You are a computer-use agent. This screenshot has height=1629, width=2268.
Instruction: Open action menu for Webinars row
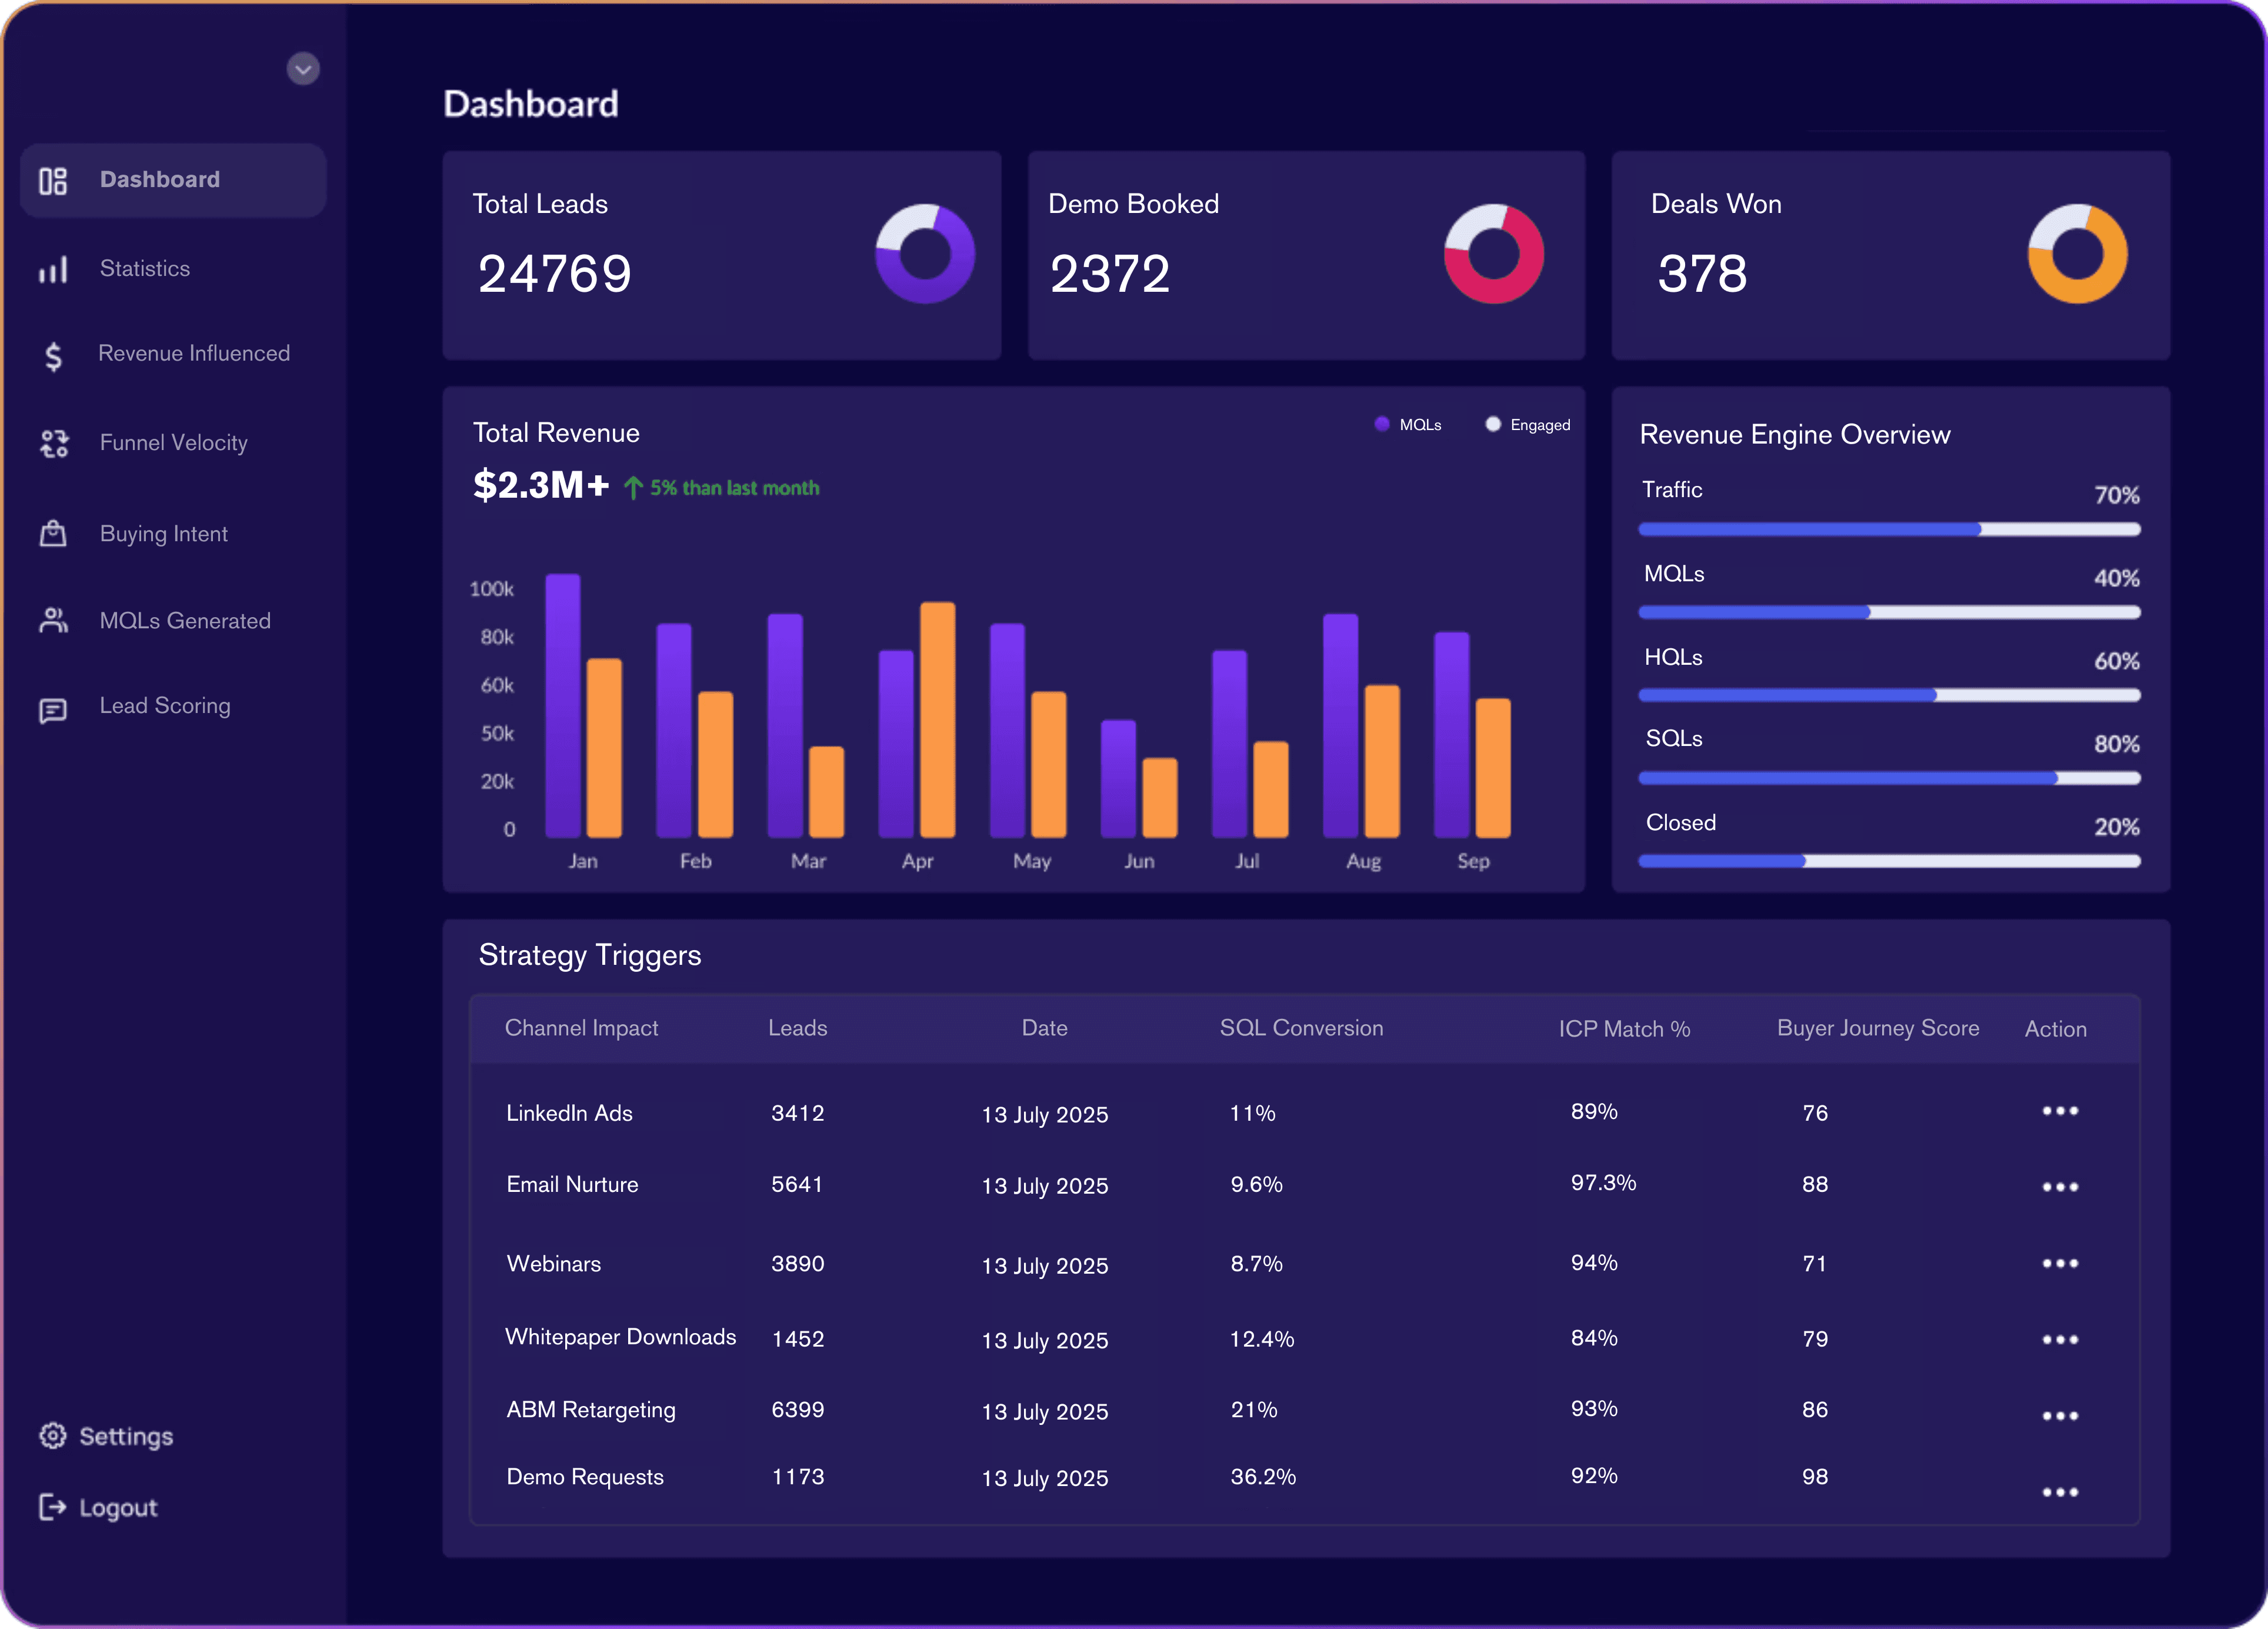(x=2059, y=1264)
